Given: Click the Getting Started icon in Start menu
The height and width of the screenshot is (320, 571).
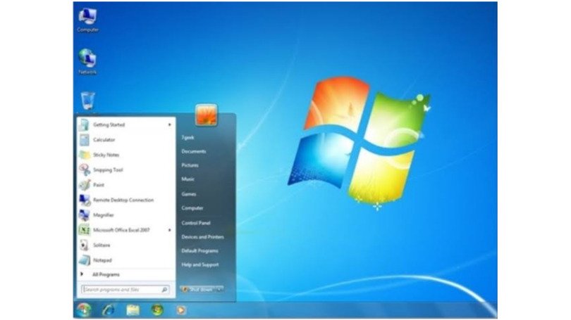Looking at the screenshot, I should coord(84,124).
